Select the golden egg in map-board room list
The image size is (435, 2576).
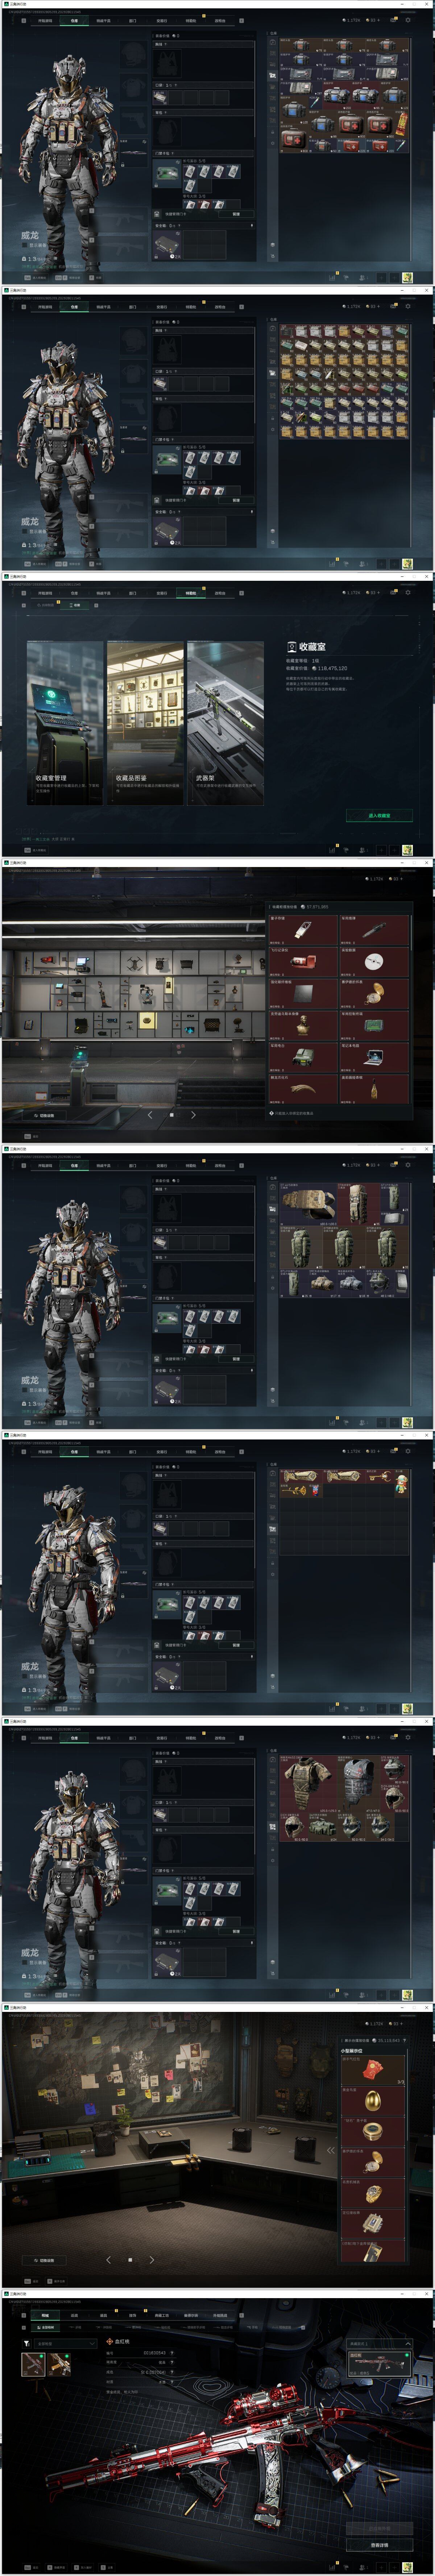tap(373, 2101)
